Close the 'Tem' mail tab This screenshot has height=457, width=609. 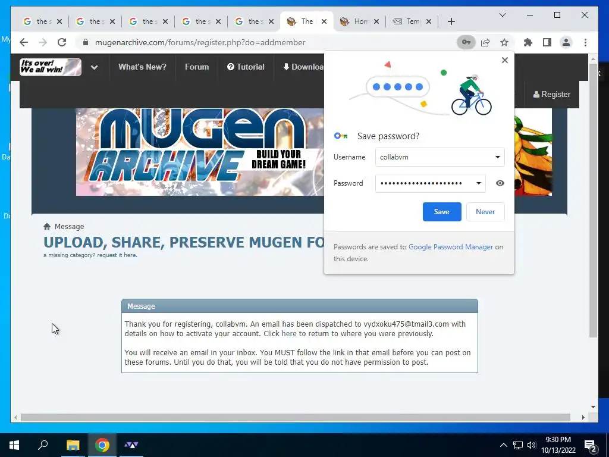429,21
